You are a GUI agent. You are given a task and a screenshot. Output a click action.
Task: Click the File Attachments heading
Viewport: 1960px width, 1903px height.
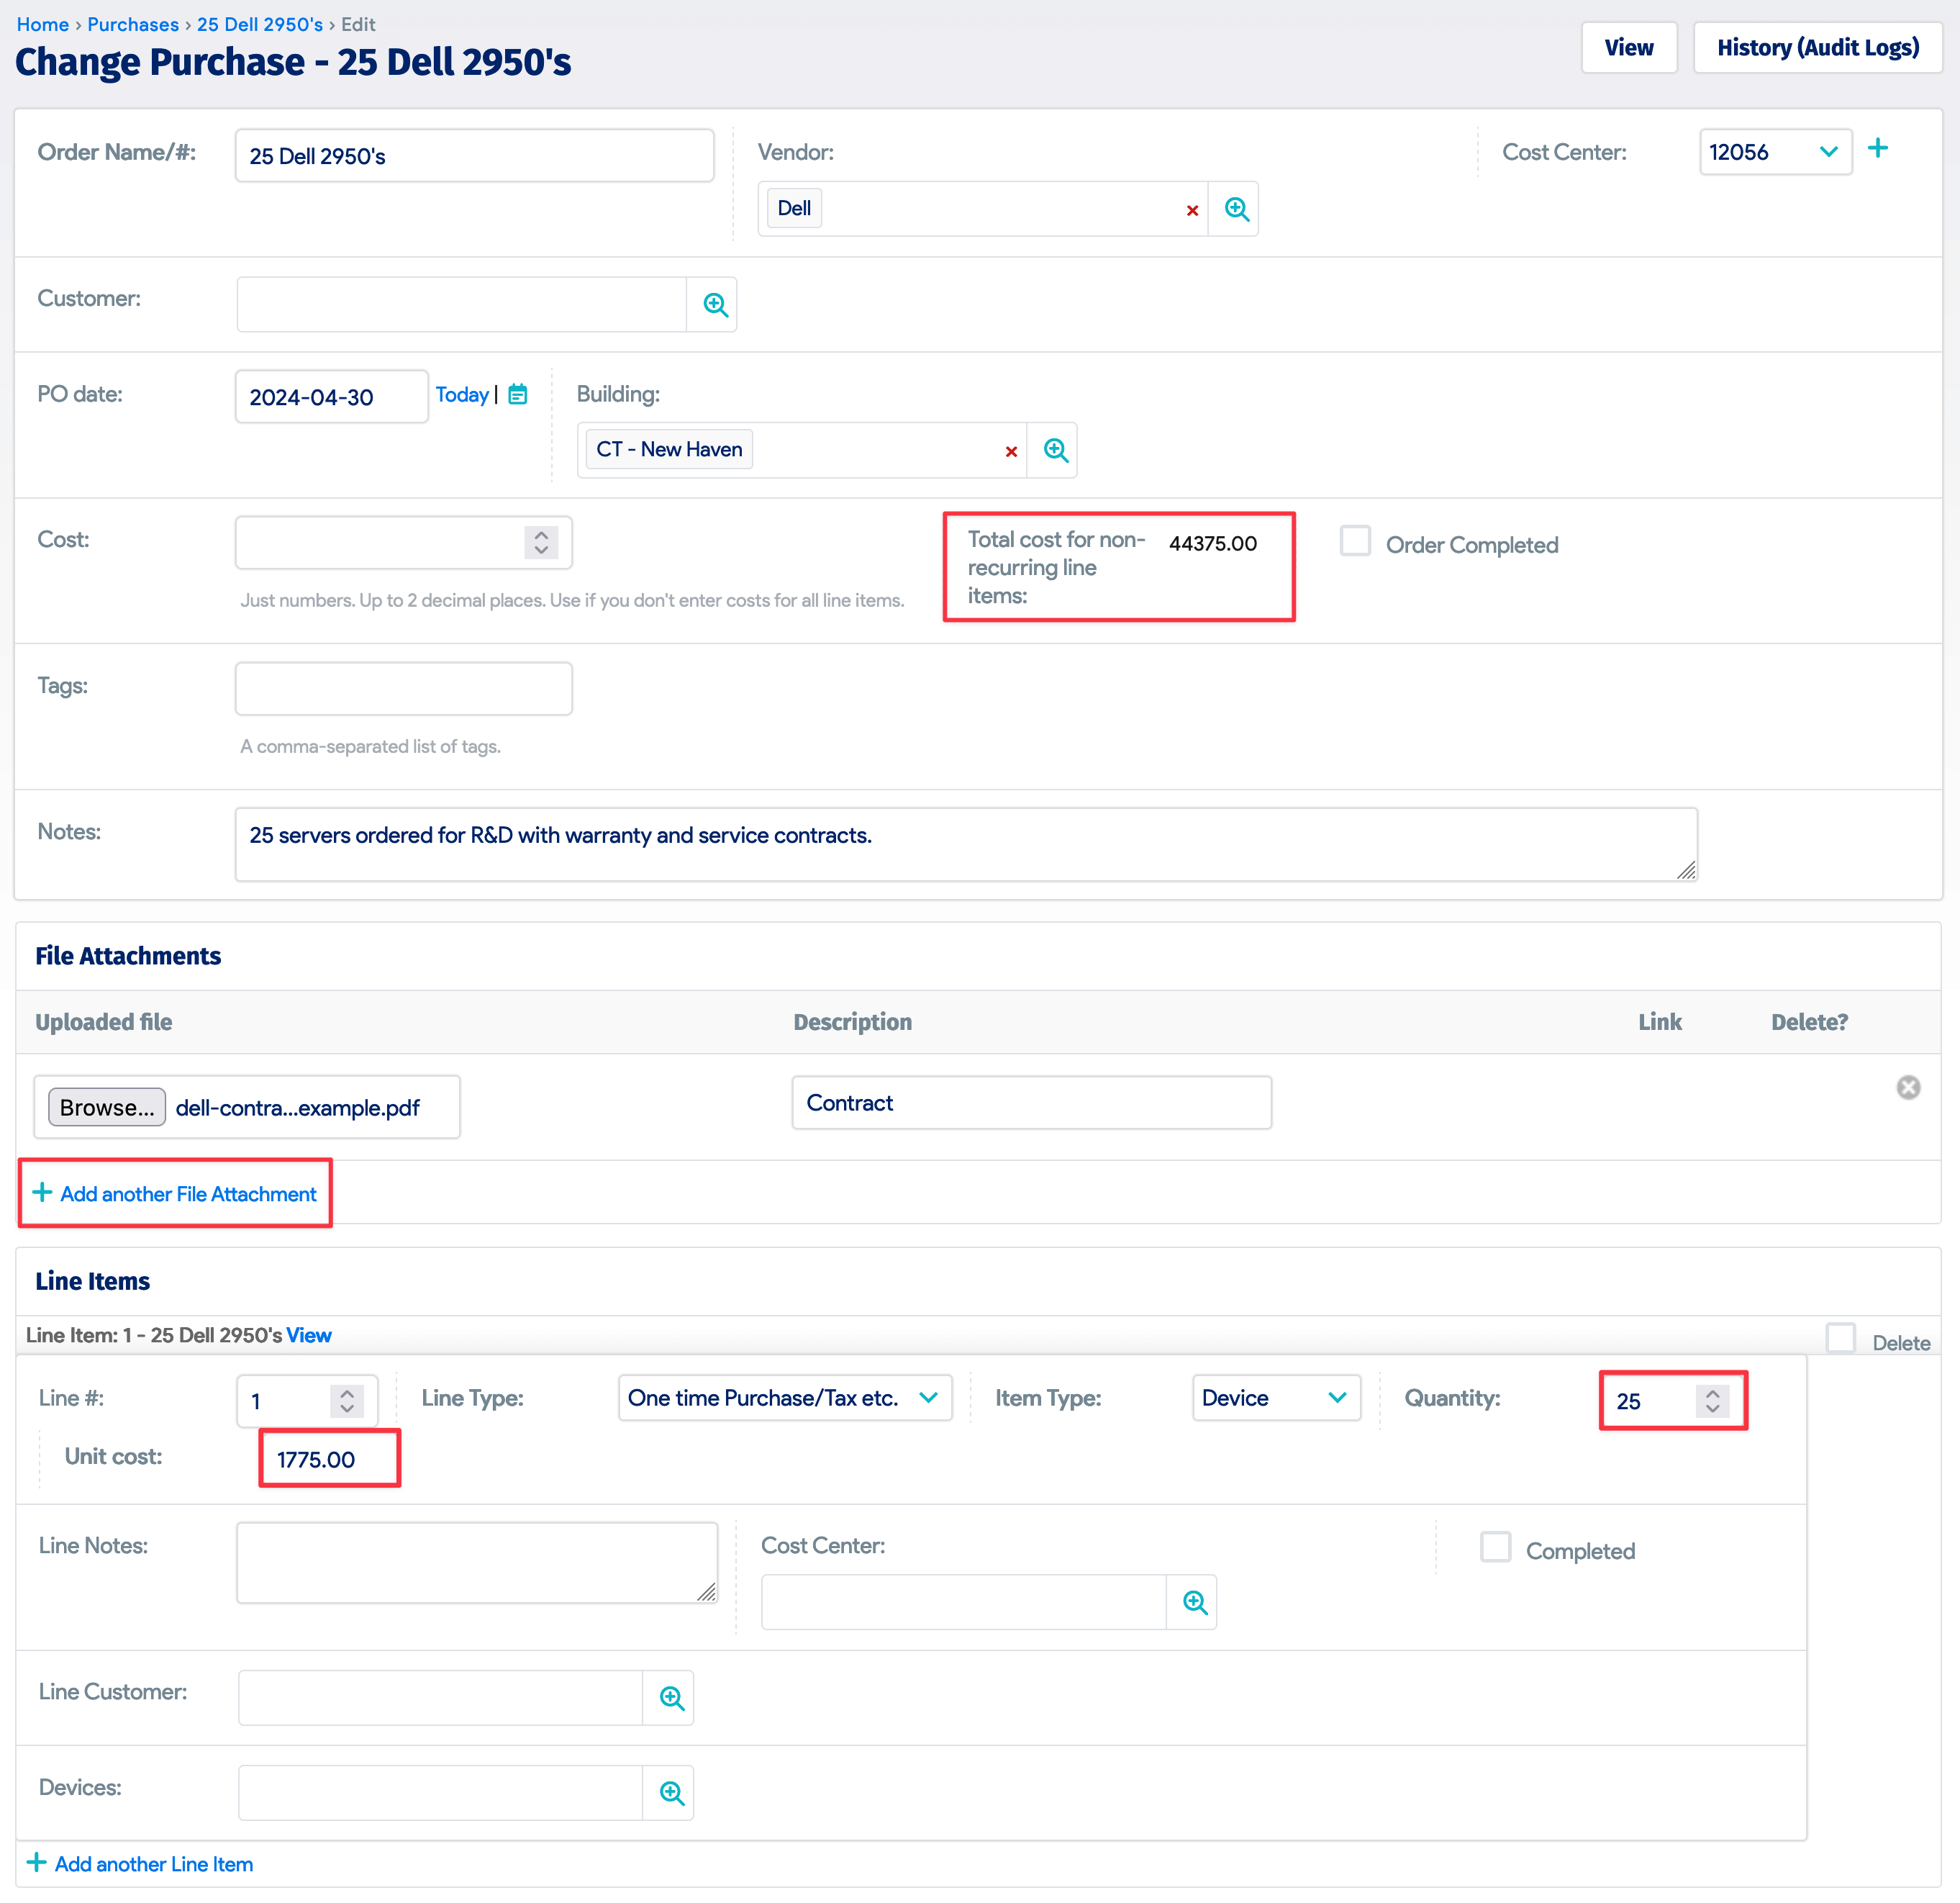[x=128, y=957]
